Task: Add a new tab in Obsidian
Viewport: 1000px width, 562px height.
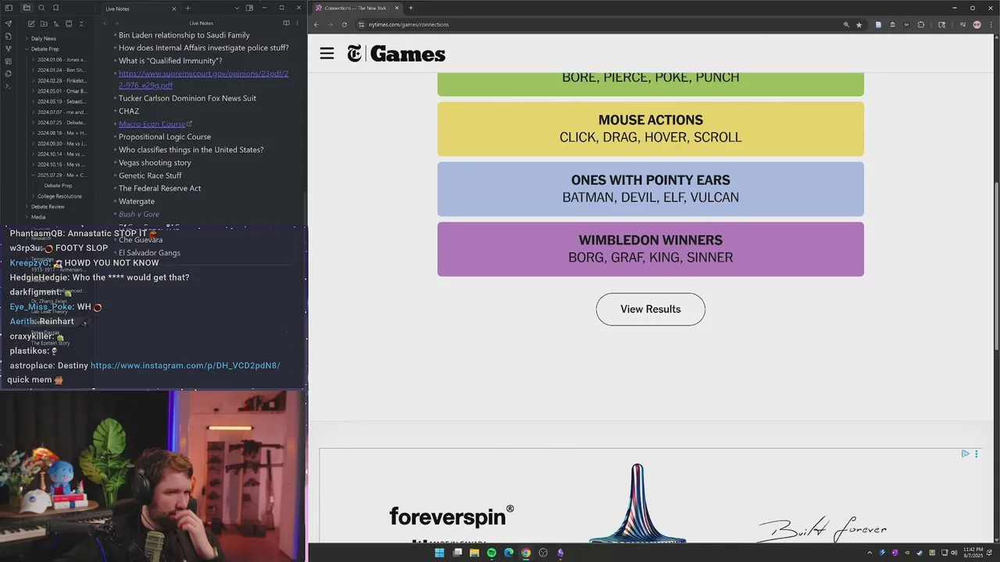Action: click(187, 8)
